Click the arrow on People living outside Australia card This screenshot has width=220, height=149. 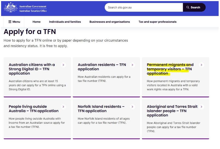click(x=63, y=107)
